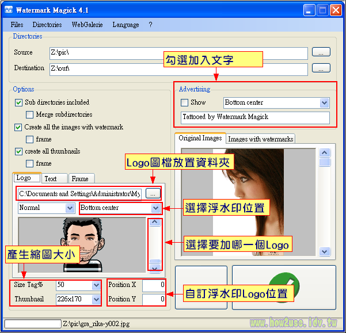Minimize the Watermark Magick window

point(309,10)
